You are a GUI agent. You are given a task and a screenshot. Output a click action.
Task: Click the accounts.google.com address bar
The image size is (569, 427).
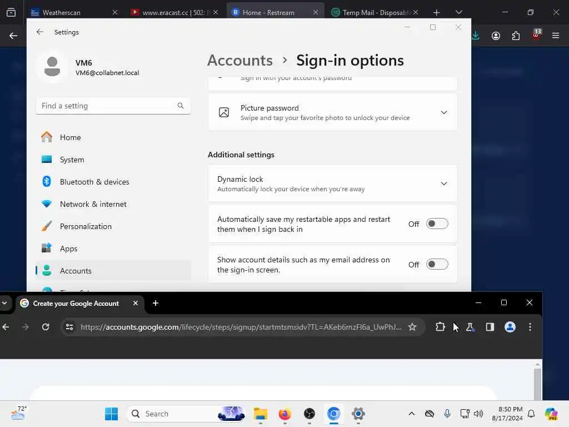click(x=240, y=327)
